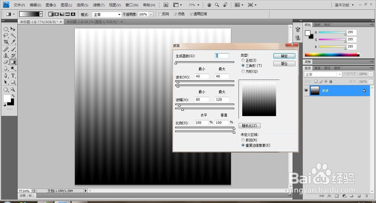
Task: Hide the 背景 layer eye icon
Action: (306, 90)
